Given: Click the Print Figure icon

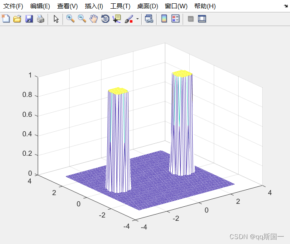Looking at the screenshot, I should point(41,19).
